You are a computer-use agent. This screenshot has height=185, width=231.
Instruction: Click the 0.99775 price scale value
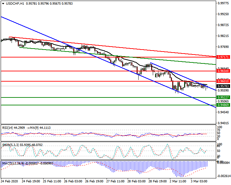[x=223, y=3]
